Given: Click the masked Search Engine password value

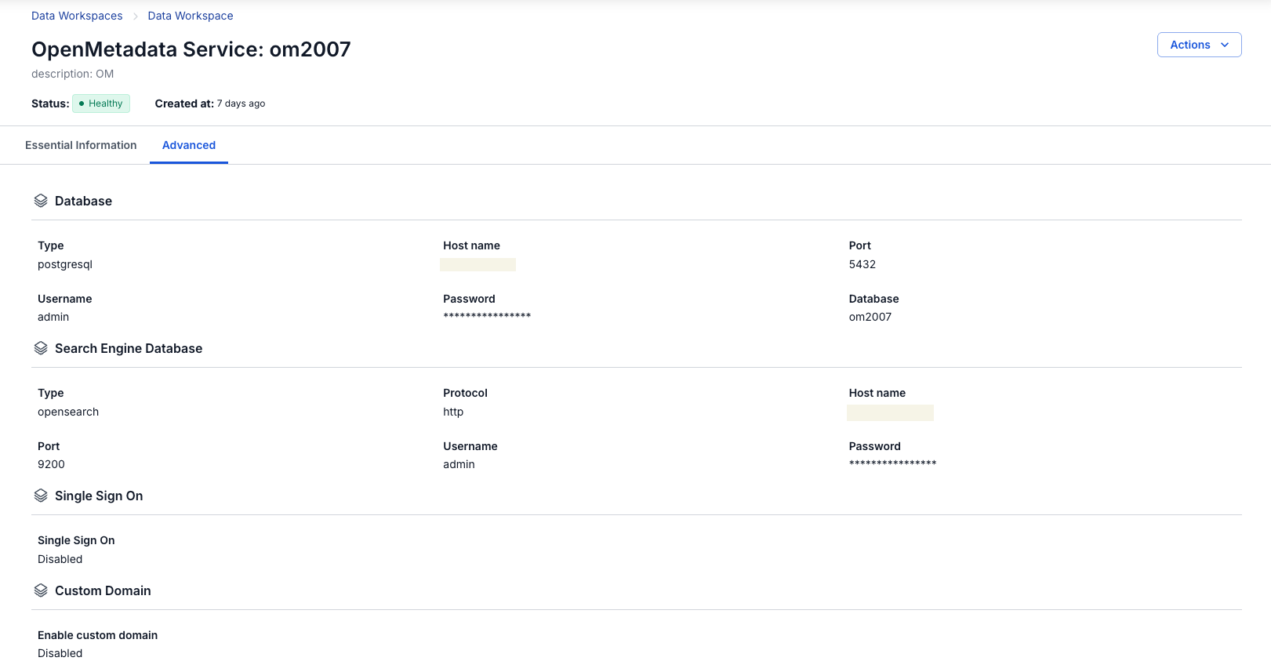Looking at the screenshot, I should click(x=893, y=463).
